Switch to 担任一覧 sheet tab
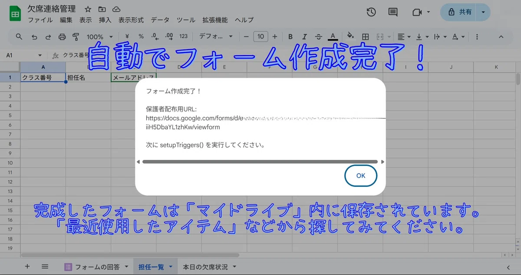The width and height of the screenshot is (521, 275). tap(155, 267)
